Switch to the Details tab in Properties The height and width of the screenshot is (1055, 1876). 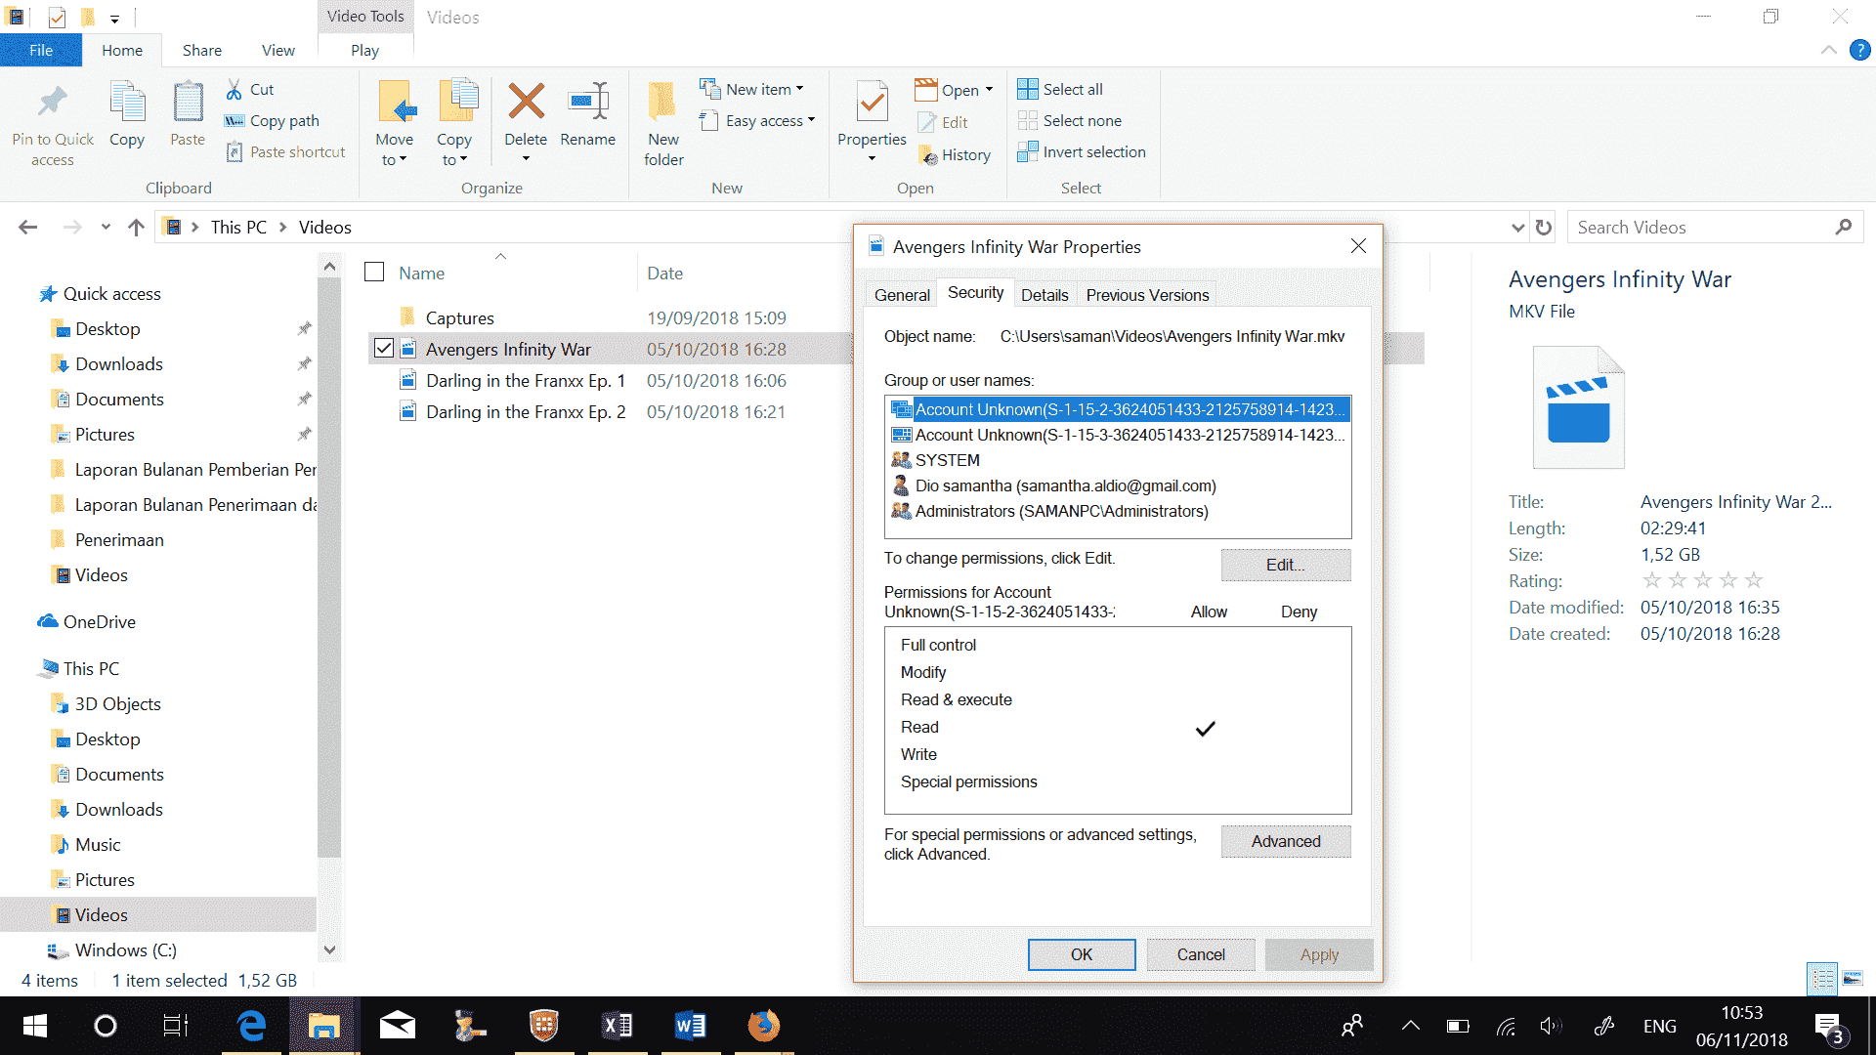click(1045, 294)
